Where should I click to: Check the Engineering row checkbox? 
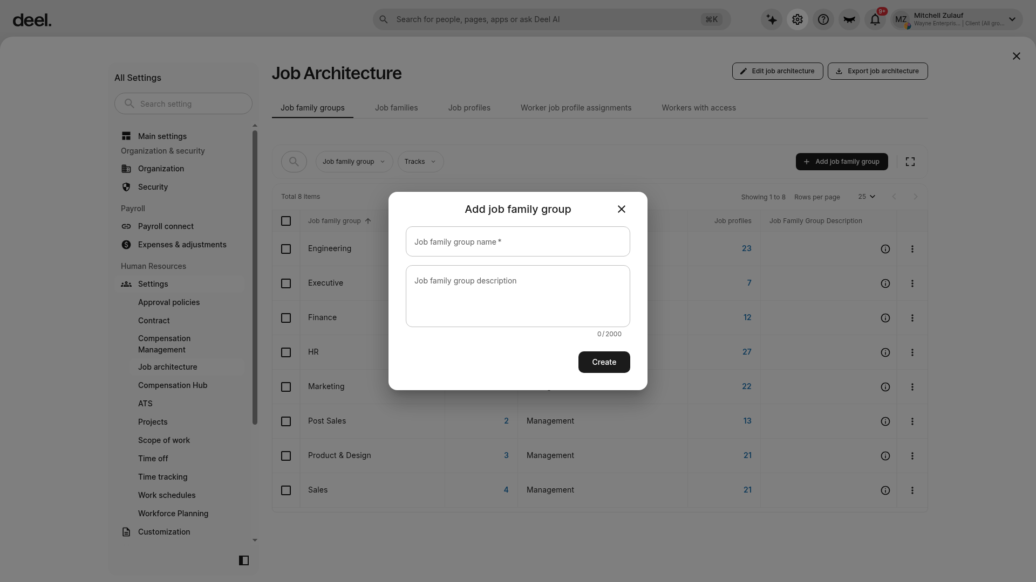pos(286,249)
